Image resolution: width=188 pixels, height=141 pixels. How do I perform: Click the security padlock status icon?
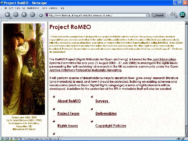click(x=184, y=139)
